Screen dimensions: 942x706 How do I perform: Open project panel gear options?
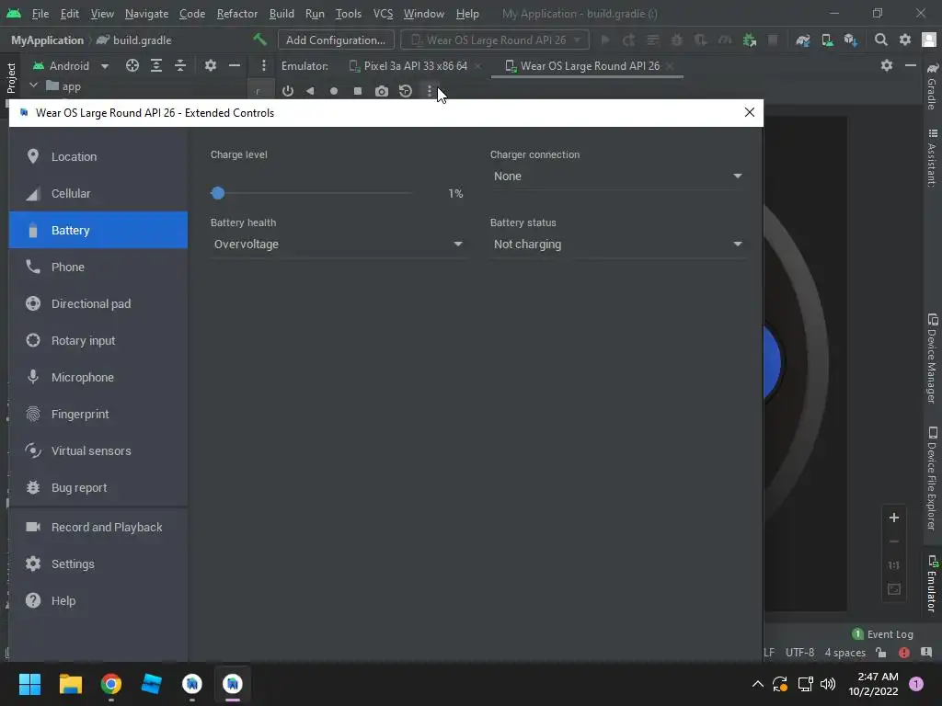click(211, 65)
